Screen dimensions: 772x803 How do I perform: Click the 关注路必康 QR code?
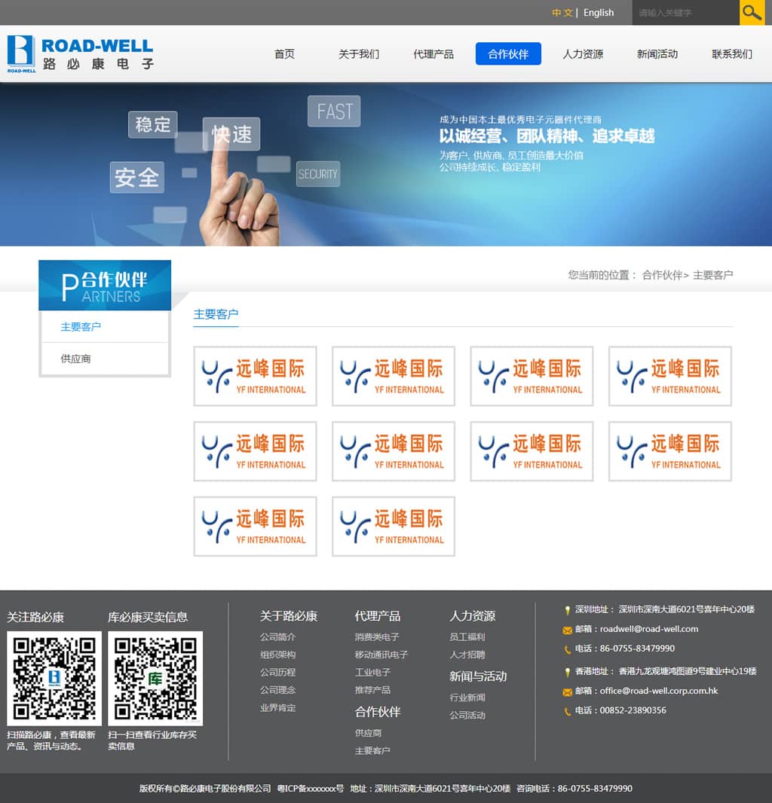(54, 678)
